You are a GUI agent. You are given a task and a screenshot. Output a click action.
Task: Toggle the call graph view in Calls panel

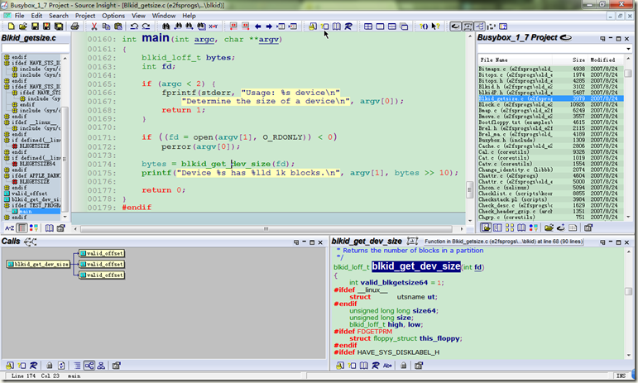click(88, 365)
